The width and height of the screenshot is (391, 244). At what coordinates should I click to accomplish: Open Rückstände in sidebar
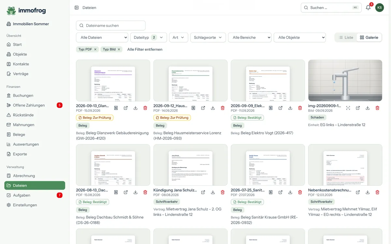tap(35, 115)
